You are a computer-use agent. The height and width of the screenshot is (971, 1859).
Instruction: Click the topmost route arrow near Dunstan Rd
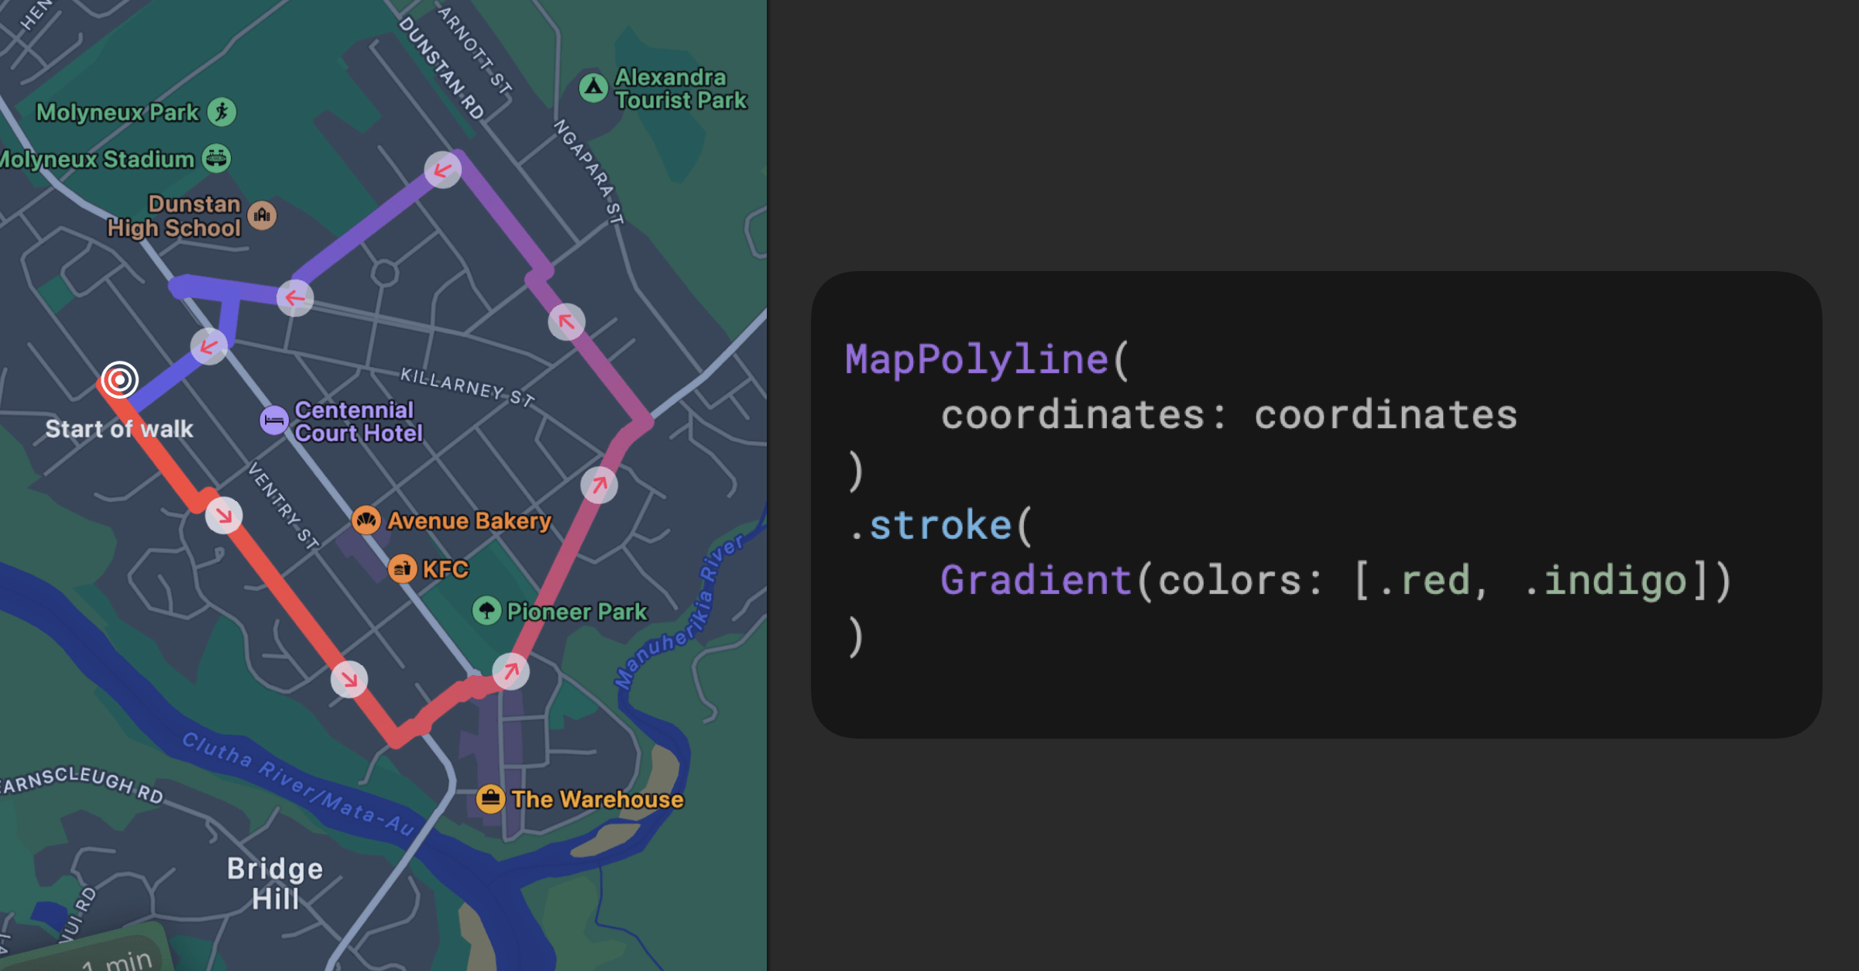(x=443, y=170)
